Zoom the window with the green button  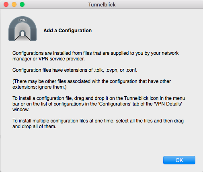click(22, 4)
